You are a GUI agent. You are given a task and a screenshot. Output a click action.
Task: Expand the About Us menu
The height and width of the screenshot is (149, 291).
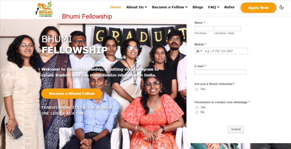pyautogui.click(x=137, y=7)
